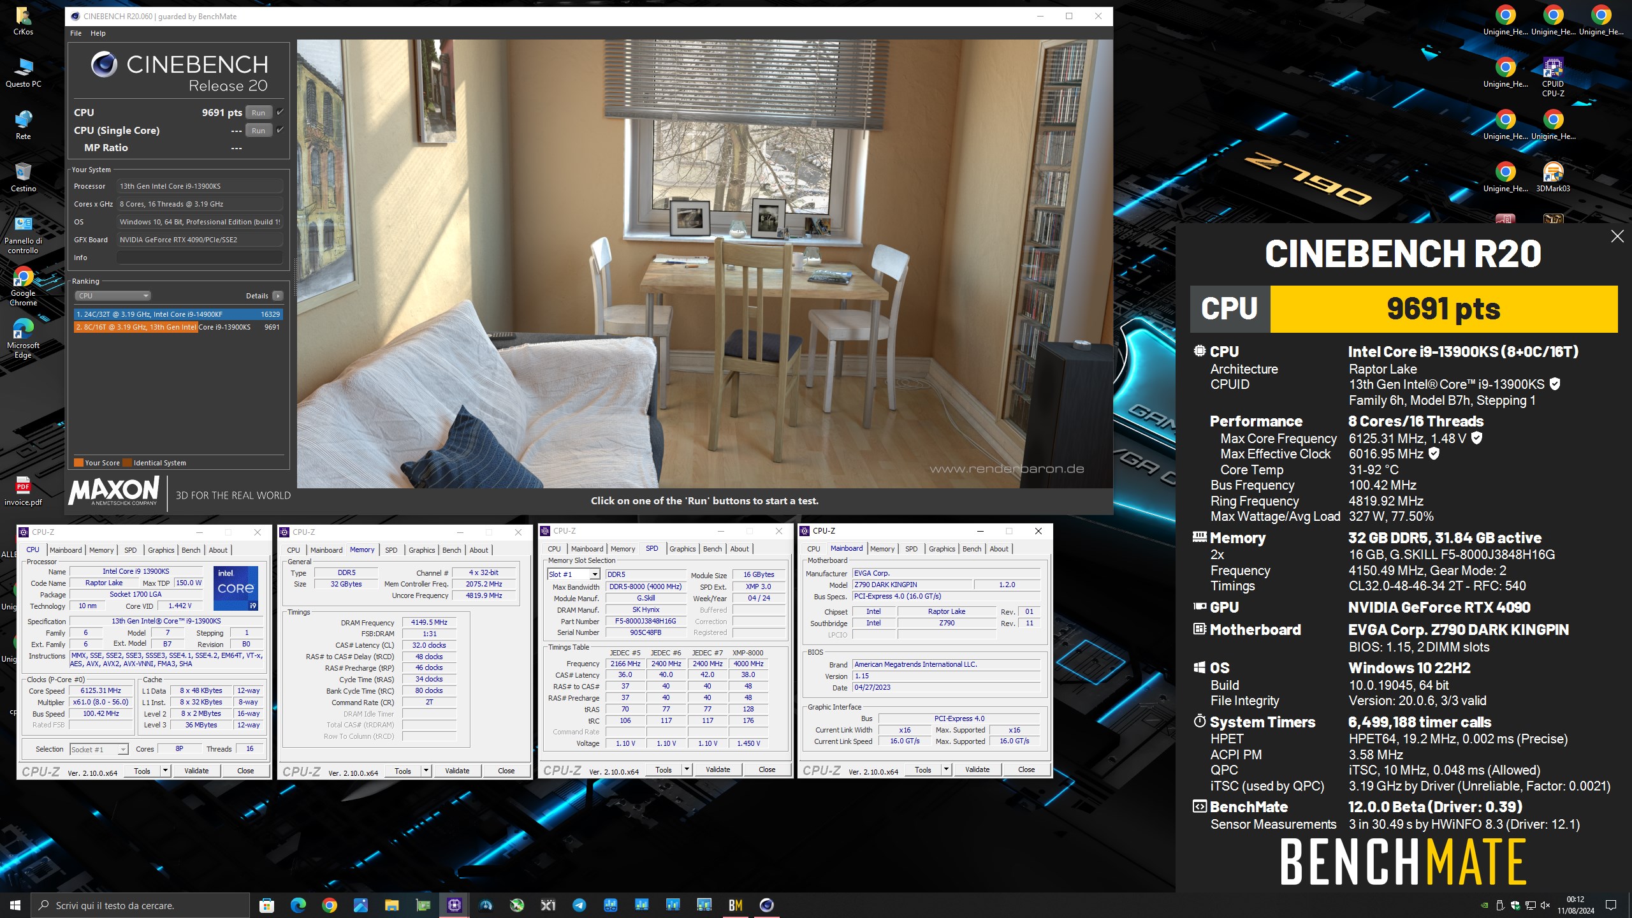
Task: Open Tools dropdown arrow in CPU-Z CPU window
Action: point(165,771)
